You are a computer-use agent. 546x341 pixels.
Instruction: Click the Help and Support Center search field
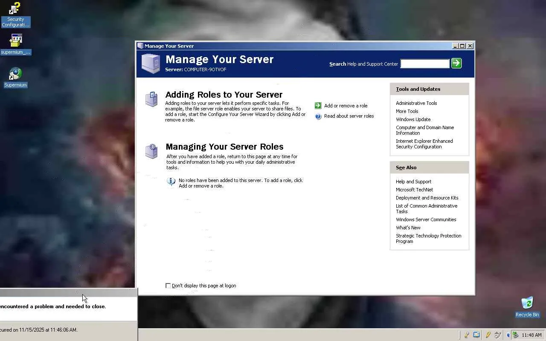[425, 64]
